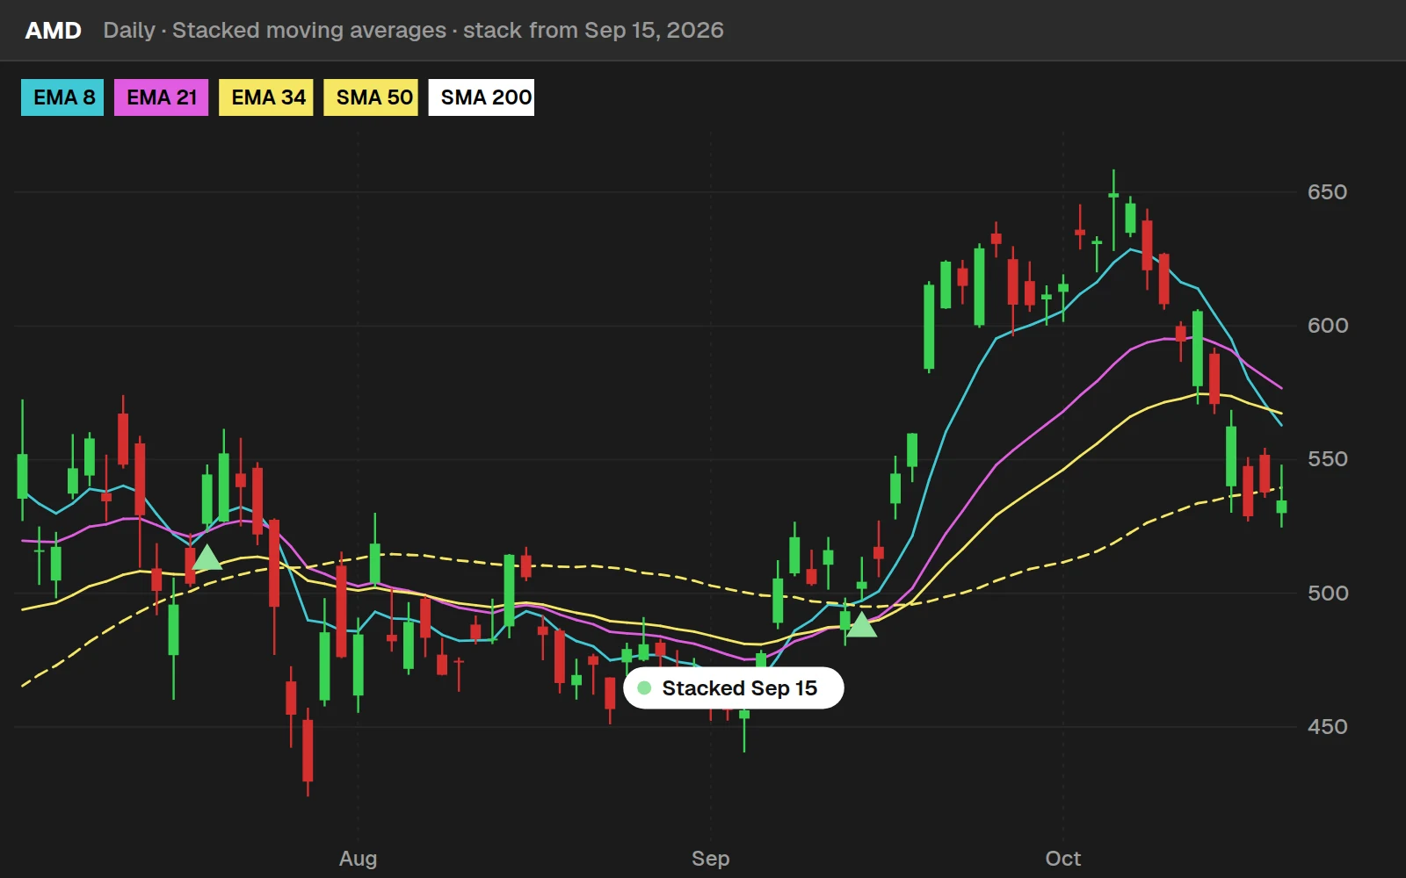Click the 500 price axis label

[x=1327, y=594]
